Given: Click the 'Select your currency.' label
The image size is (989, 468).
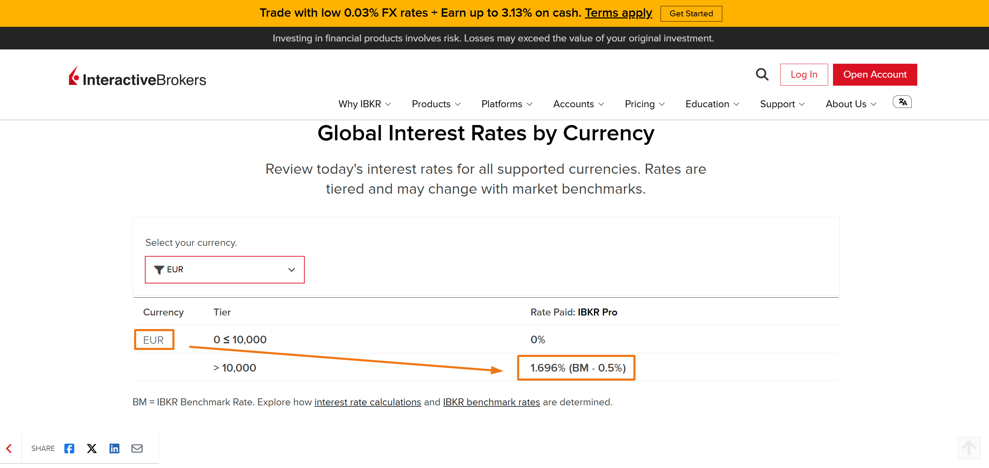Looking at the screenshot, I should [x=191, y=243].
